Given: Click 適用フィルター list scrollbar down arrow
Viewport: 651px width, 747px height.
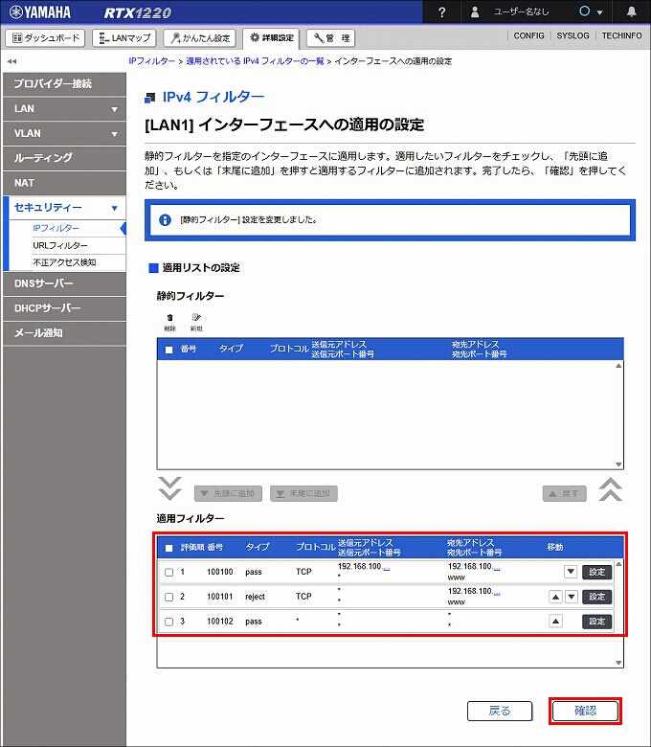Looking at the screenshot, I should (x=618, y=663).
